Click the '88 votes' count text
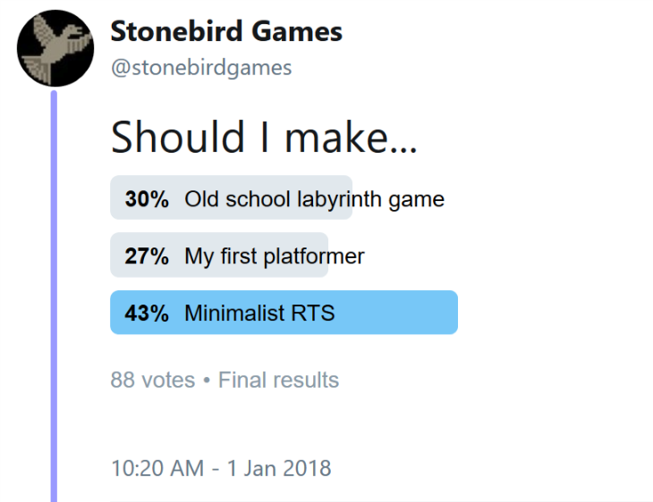653x502 pixels. (x=153, y=380)
